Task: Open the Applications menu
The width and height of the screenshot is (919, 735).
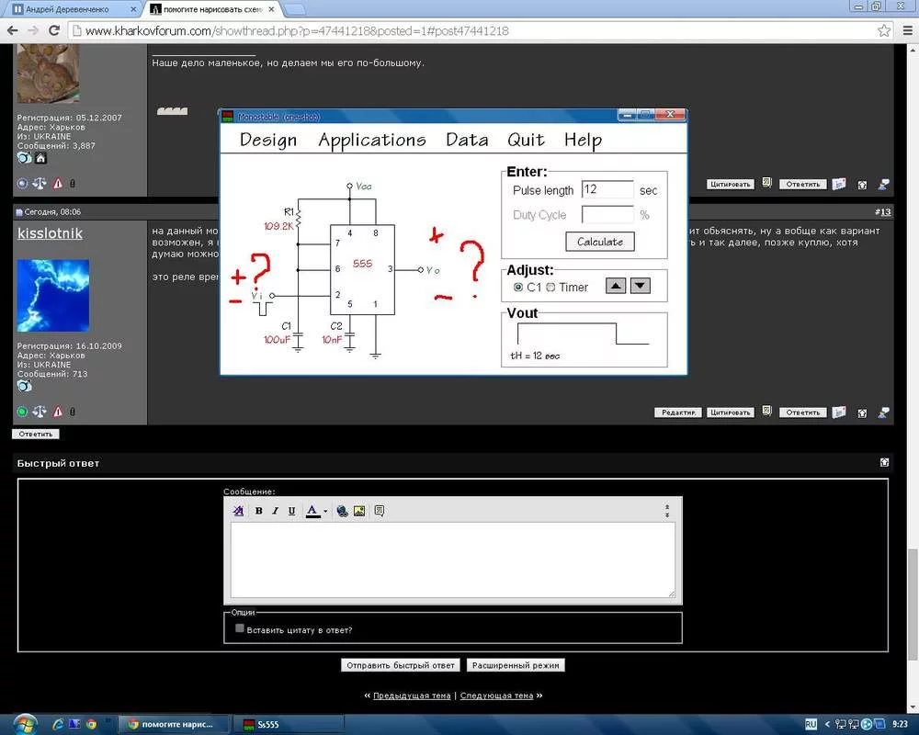Action: (371, 141)
